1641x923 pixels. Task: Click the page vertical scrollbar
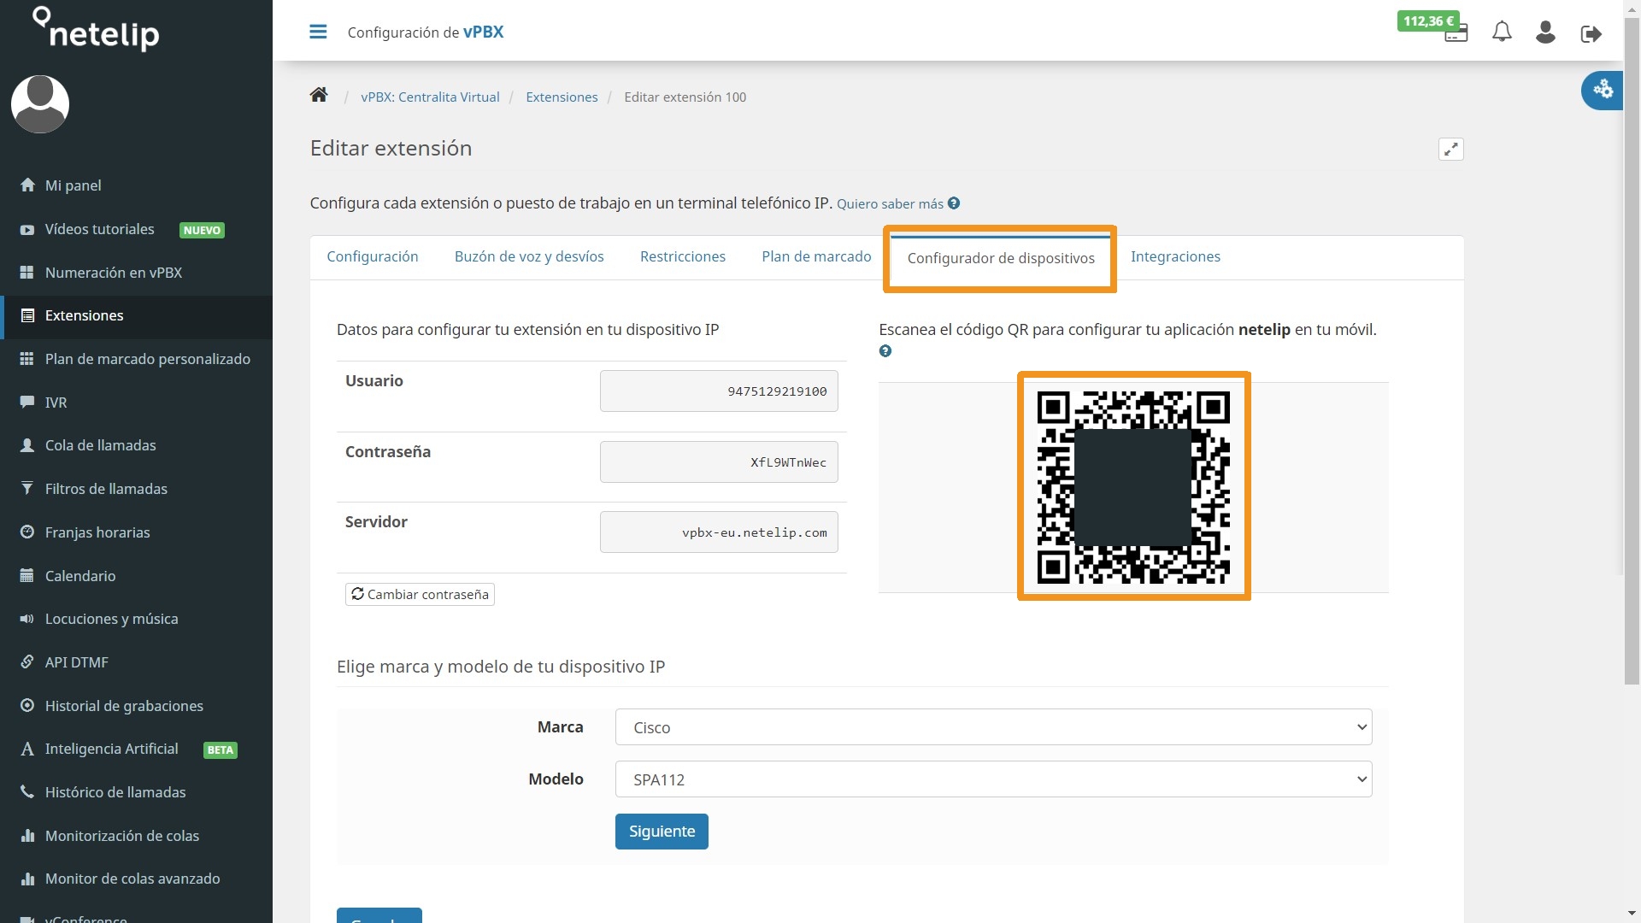[1632, 350]
